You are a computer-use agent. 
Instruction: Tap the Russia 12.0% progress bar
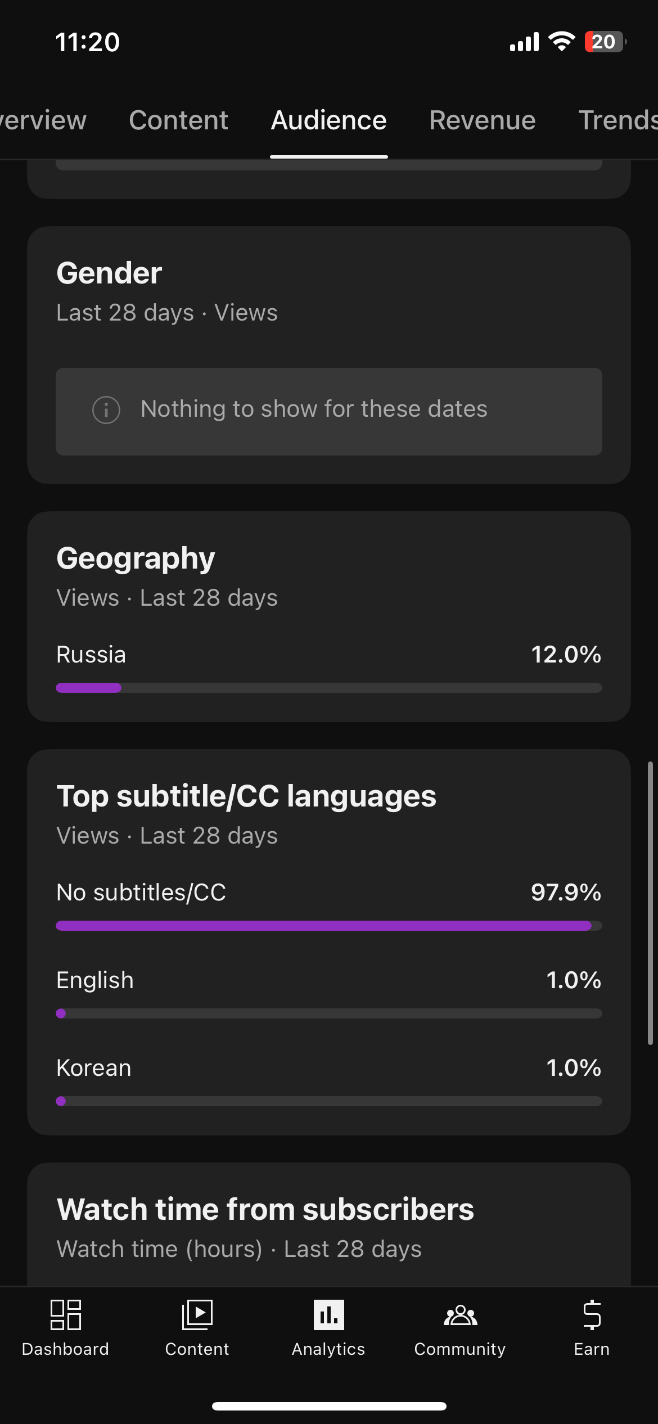(328, 688)
